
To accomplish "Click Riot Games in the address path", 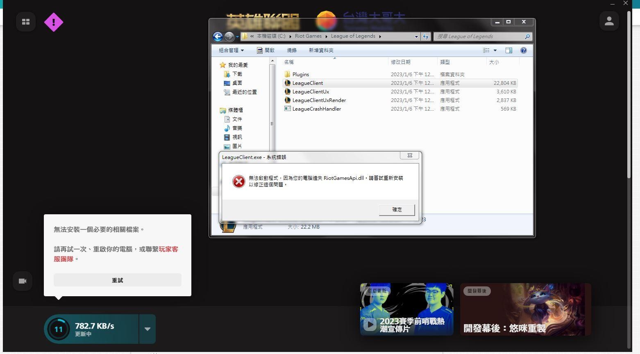I will point(308,36).
